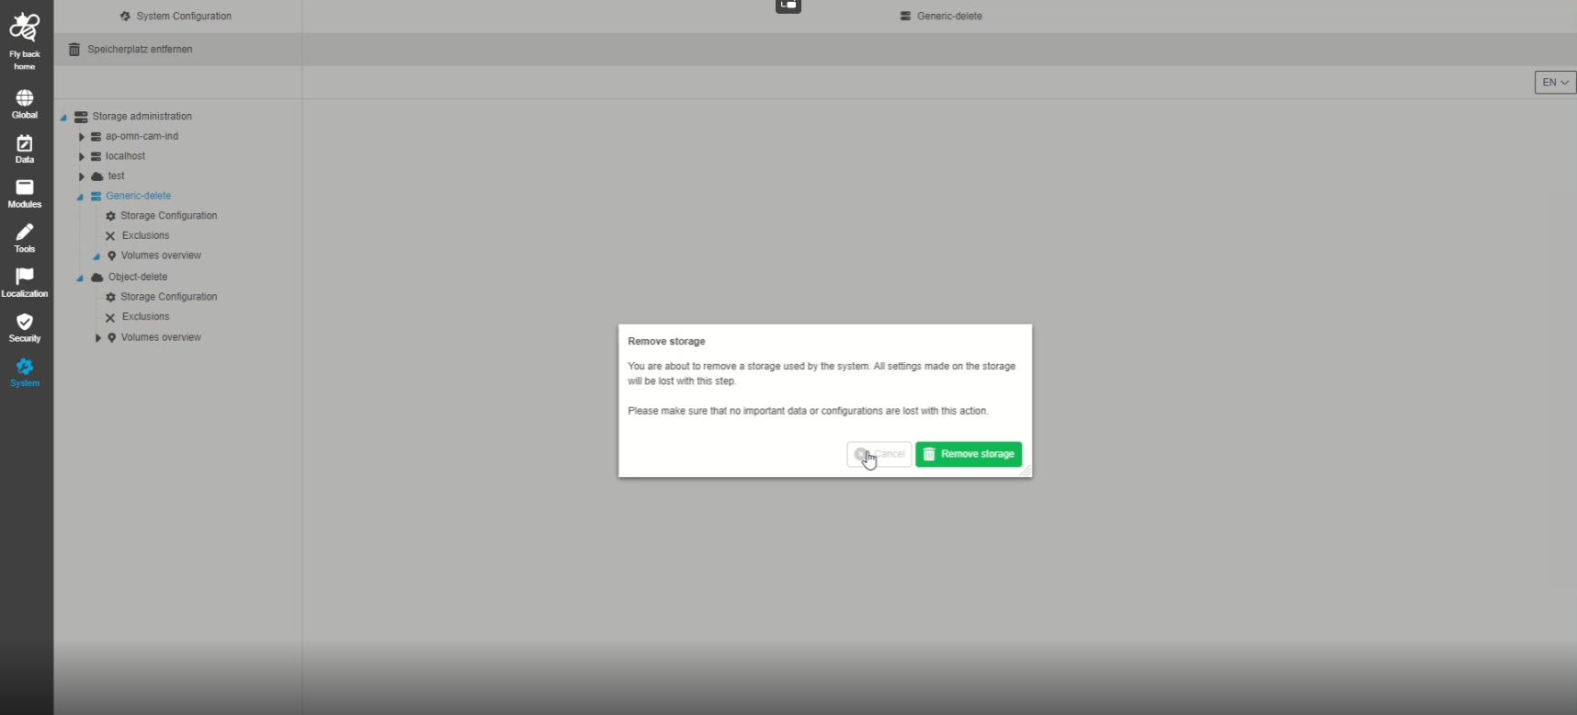Click the localhost server icon

96,156
